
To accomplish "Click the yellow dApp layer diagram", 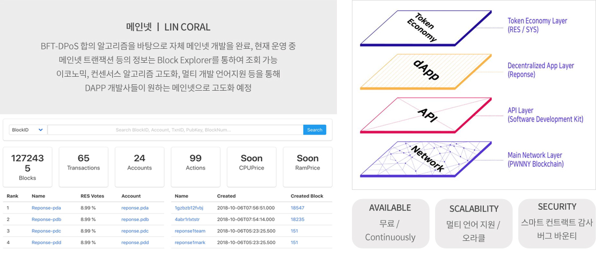I will coord(426,71).
